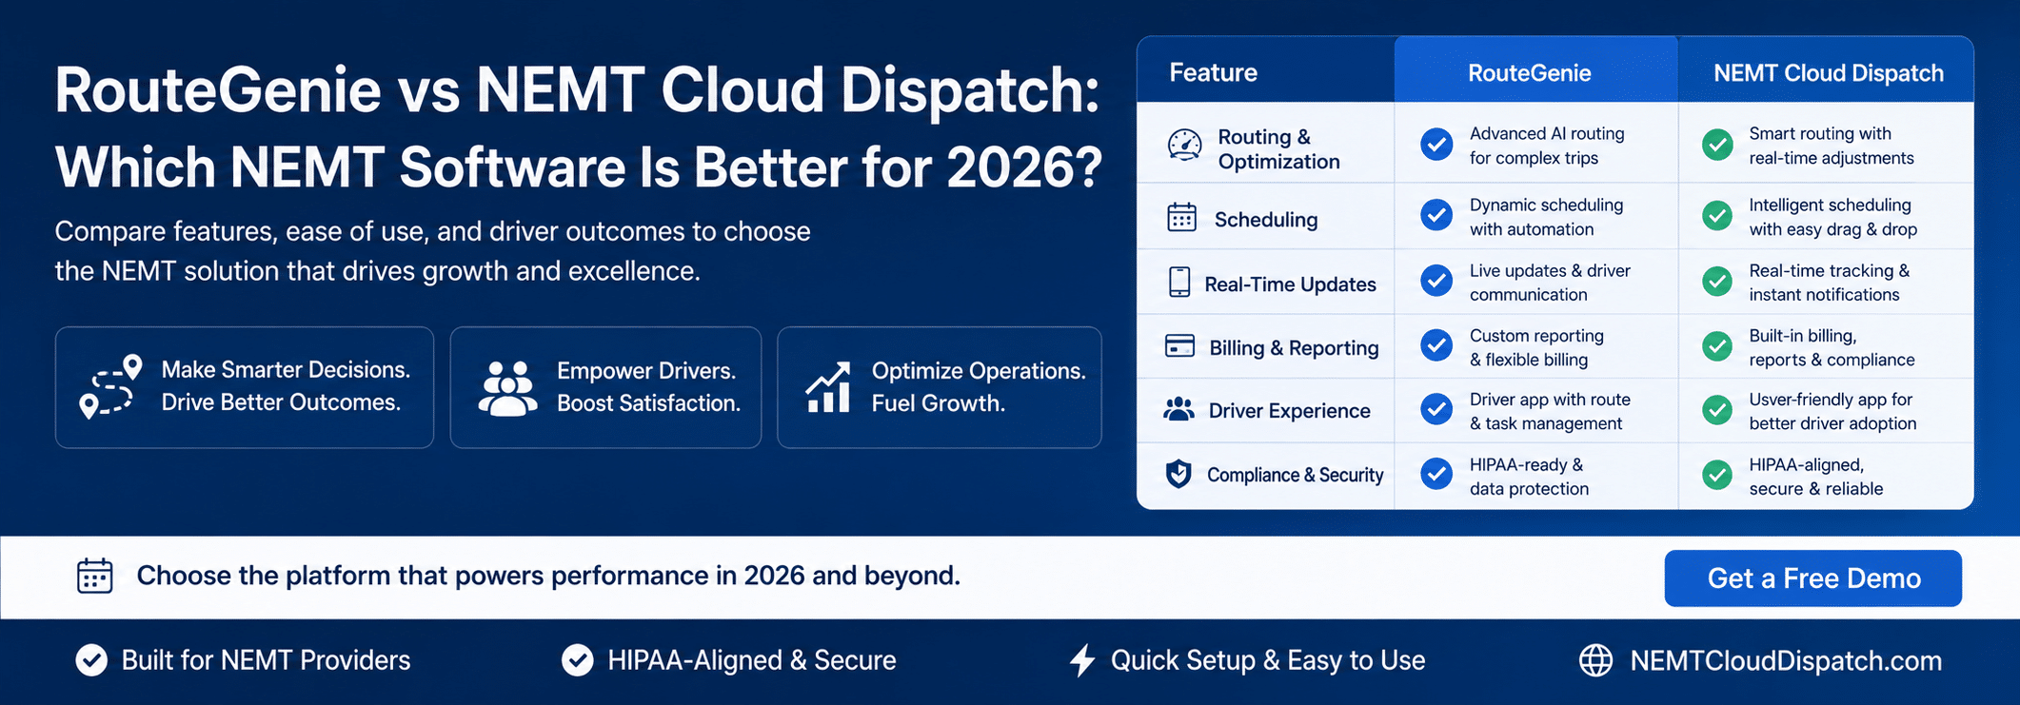This screenshot has height=705, width=2020.
Task: Click the Compliance & Security row label
Action: pos(1295,475)
